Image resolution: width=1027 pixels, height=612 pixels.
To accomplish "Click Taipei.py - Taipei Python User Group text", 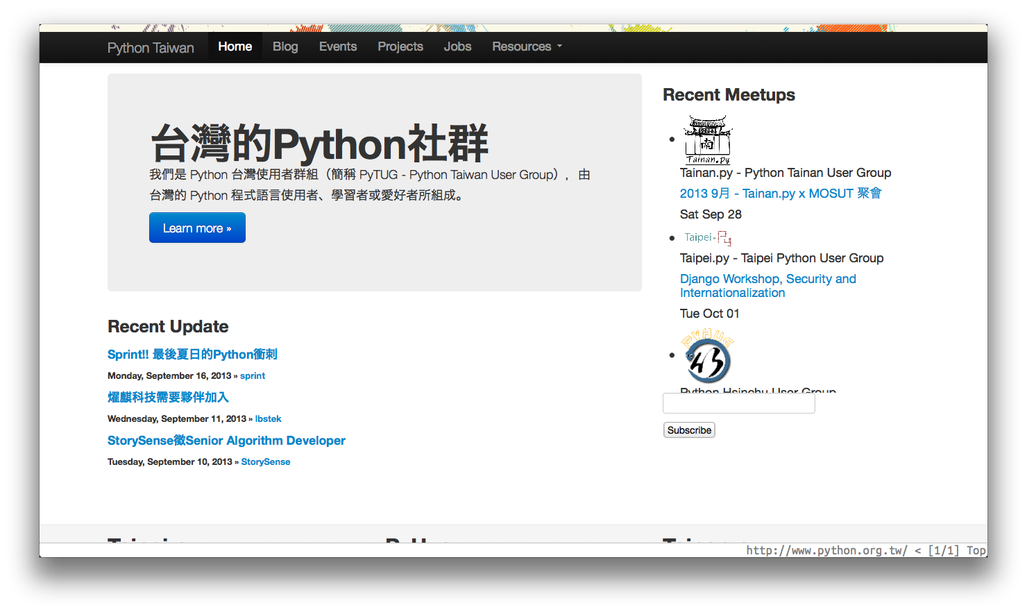I will [781, 258].
